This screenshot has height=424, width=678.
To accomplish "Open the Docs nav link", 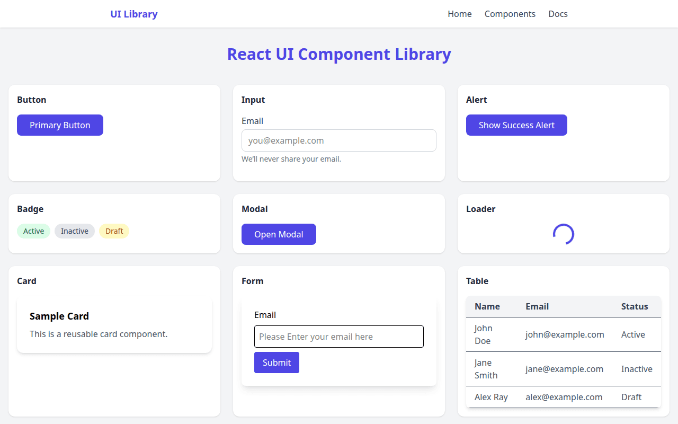I will point(558,14).
